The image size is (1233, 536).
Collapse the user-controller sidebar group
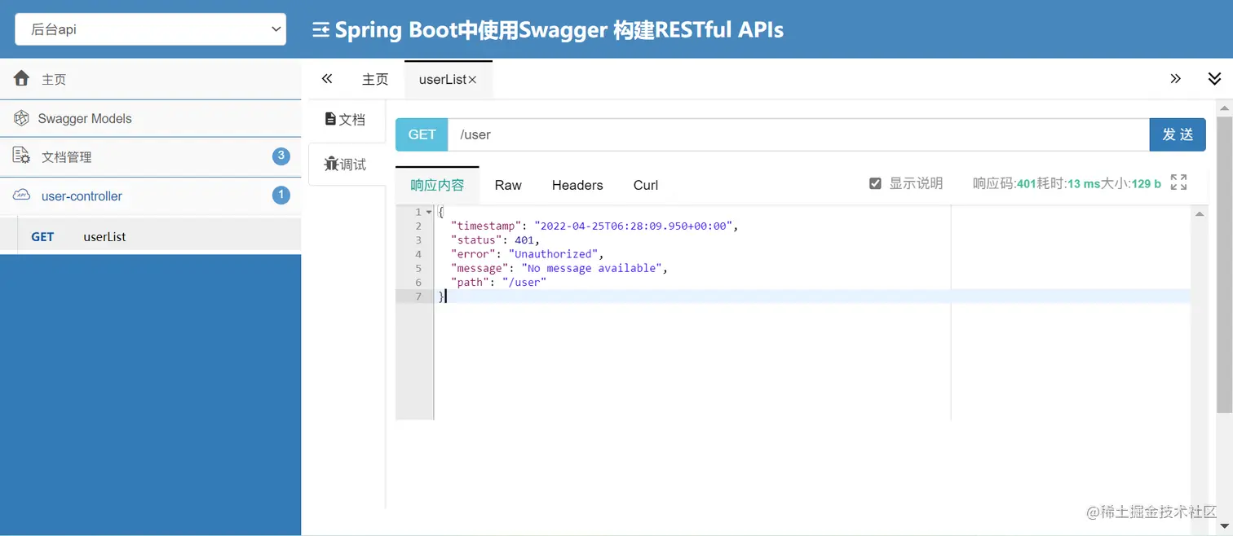click(151, 196)
